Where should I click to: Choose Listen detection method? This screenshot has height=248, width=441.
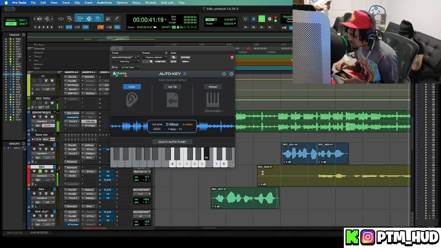[132, 87]
